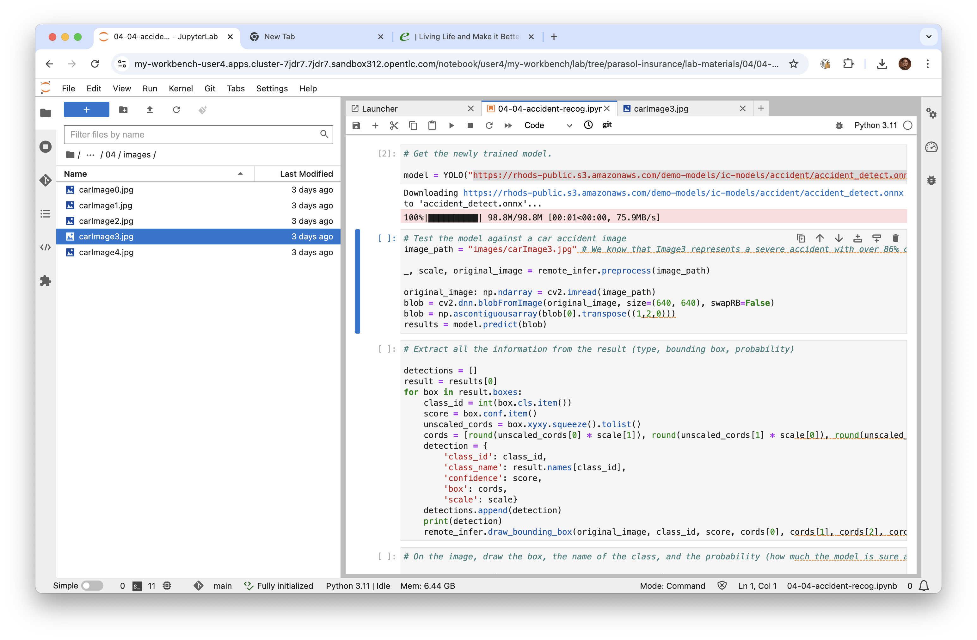Expand the collapsed breadcrumb ellipsis
The image size is (977, 640).
90,155
